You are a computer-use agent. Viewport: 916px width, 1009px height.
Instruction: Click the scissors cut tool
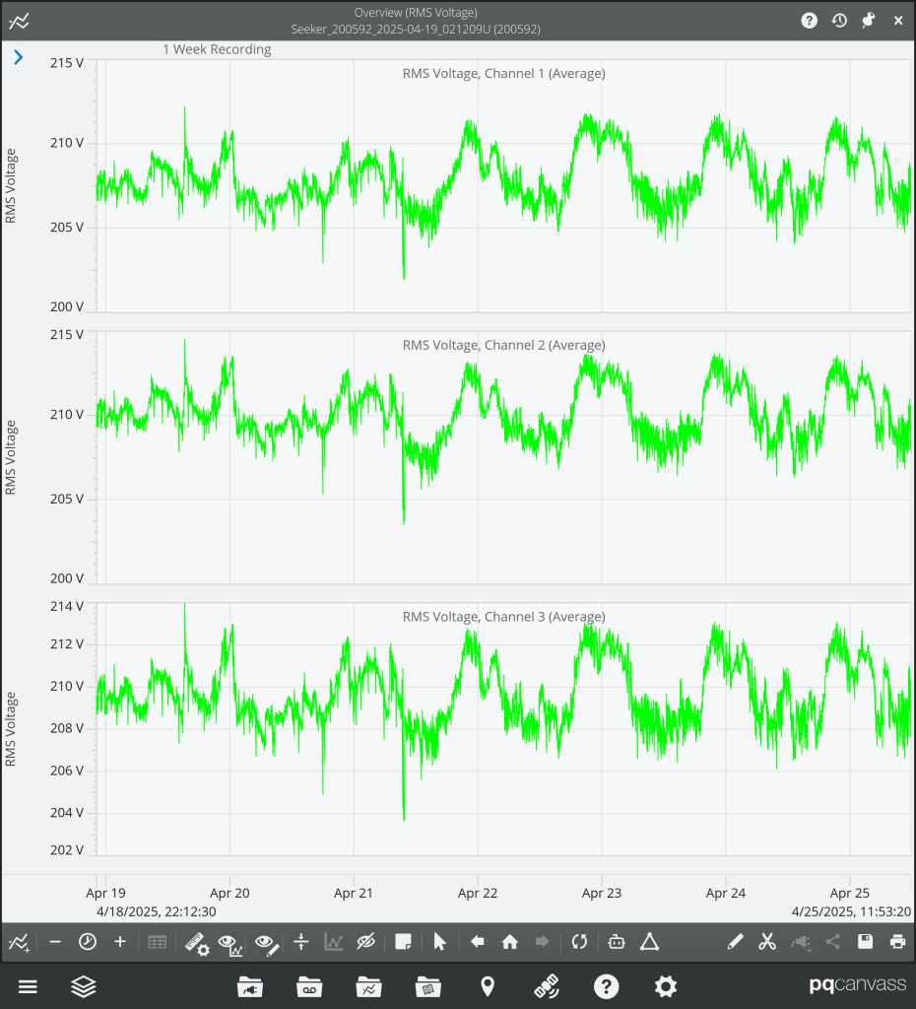(x=767, y=942)
